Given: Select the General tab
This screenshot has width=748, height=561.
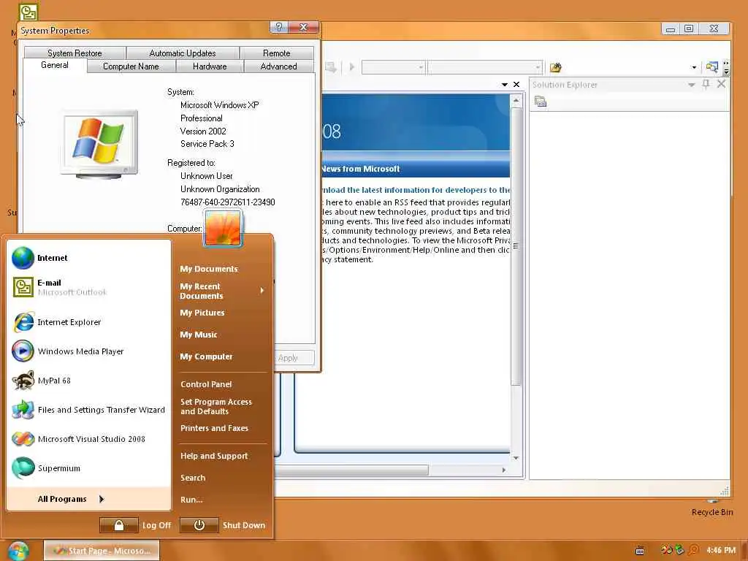Looking at the screenshot, I should point(55,65).
